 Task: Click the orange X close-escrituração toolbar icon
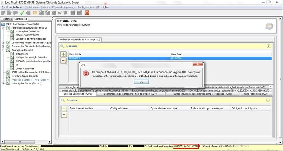(35, 13)
